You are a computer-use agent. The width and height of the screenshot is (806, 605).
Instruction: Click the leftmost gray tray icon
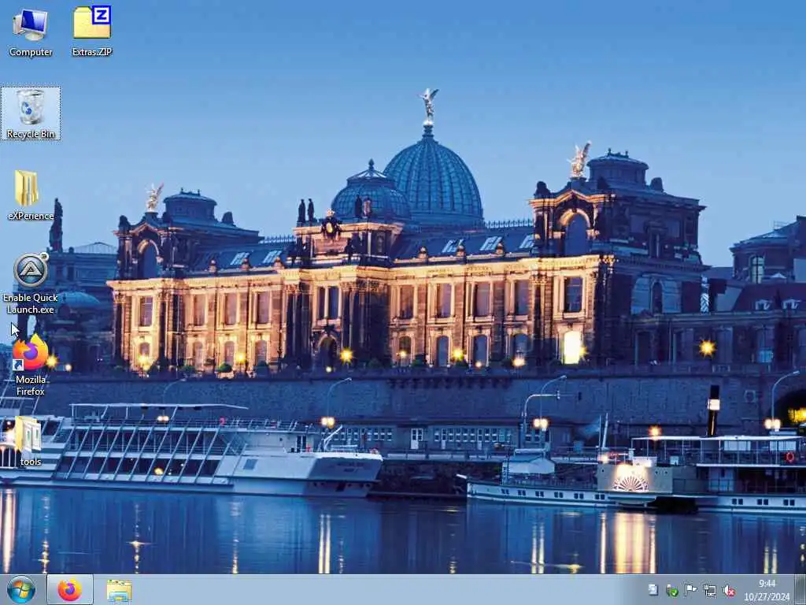pos(653,590)
